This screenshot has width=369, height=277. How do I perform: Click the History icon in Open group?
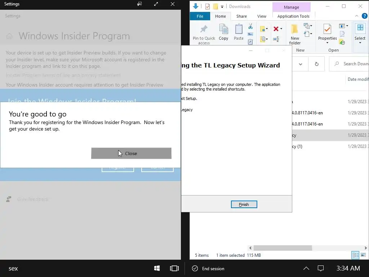click(x=342, y=43)
